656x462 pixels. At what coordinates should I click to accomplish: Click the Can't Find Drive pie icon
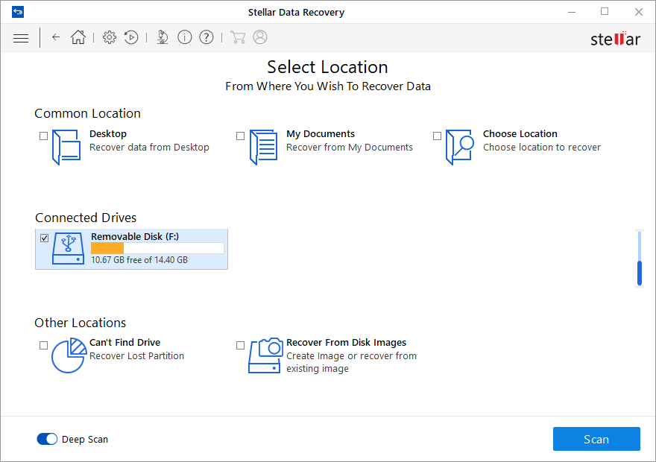69,355
